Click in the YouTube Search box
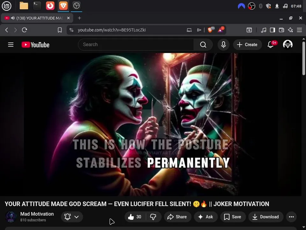 (x=136, y=45)
